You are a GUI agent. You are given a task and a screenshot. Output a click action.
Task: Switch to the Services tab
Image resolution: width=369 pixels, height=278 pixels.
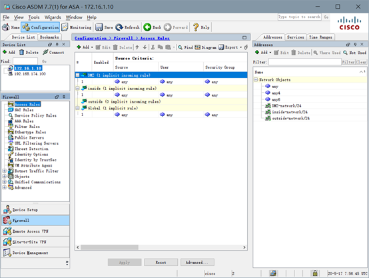[295, 37]
